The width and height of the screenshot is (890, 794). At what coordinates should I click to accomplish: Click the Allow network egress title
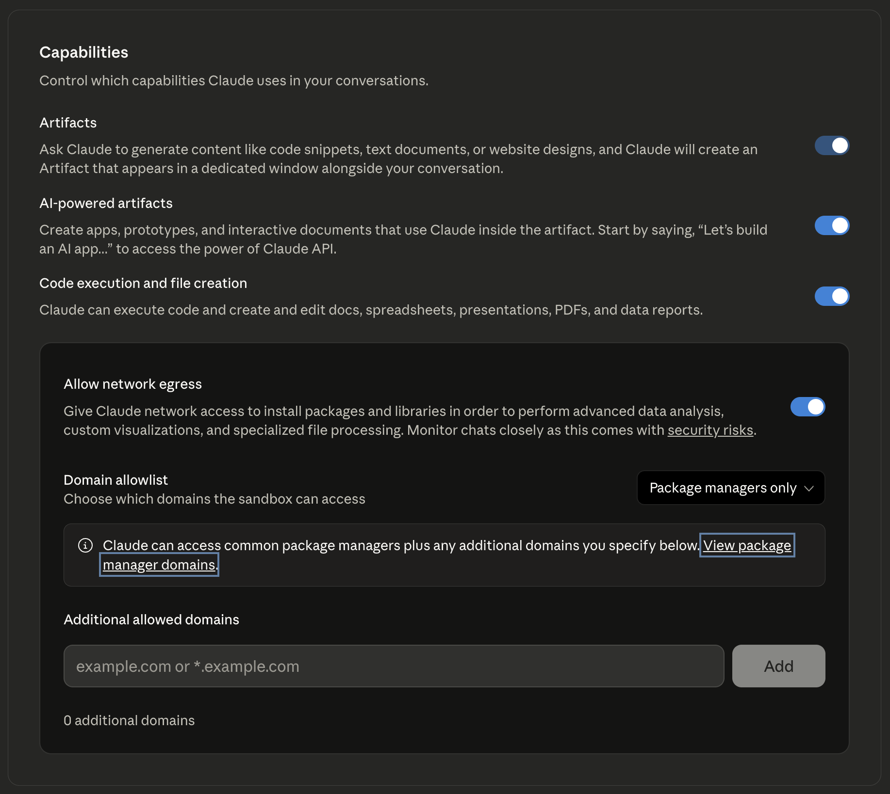coord(132,383)
